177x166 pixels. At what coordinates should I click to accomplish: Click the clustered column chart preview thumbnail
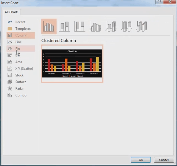(72, 64)
